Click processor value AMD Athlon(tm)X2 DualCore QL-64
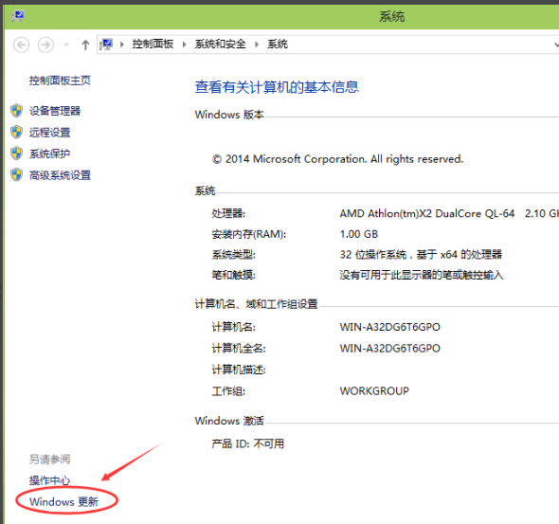 click(x=427, y=213)
